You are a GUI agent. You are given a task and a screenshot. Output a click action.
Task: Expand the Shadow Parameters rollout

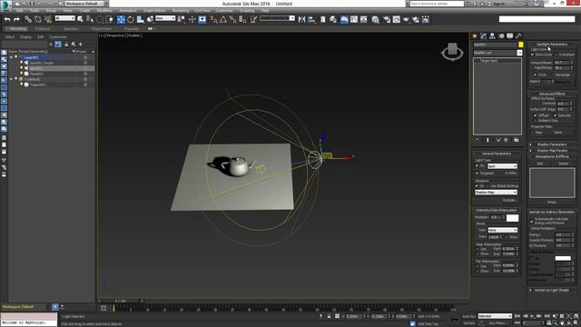552,144
